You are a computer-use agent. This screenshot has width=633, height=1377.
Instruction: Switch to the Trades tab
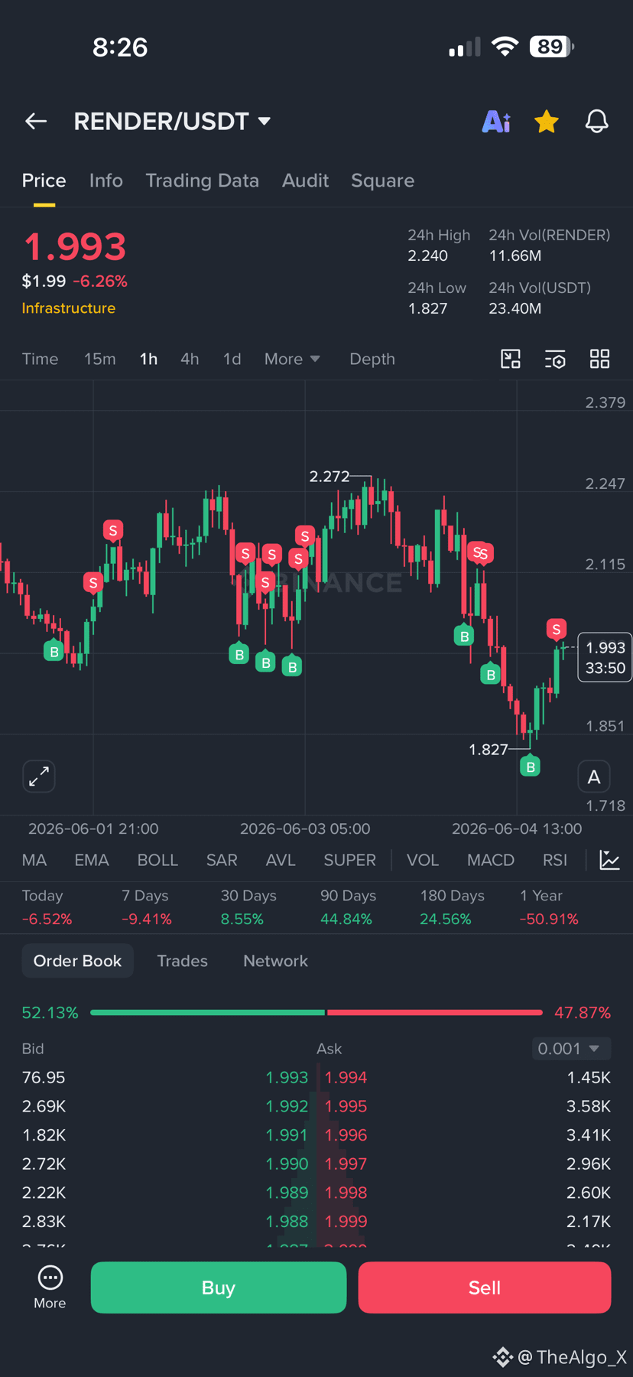[x=182, y=961]
